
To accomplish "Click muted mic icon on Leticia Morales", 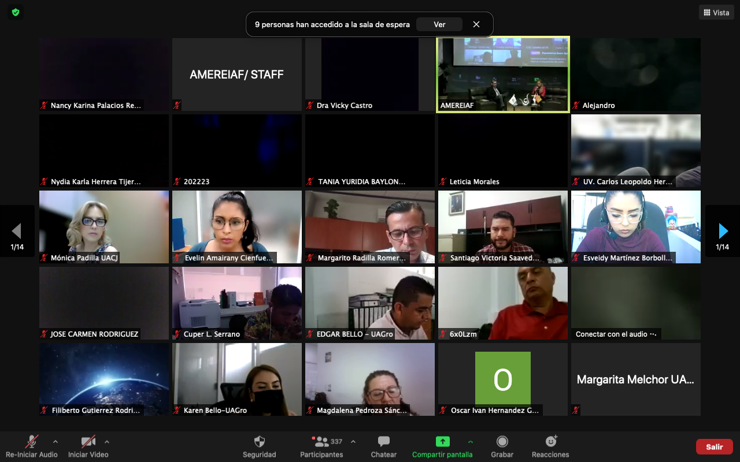I will (443, 182).
